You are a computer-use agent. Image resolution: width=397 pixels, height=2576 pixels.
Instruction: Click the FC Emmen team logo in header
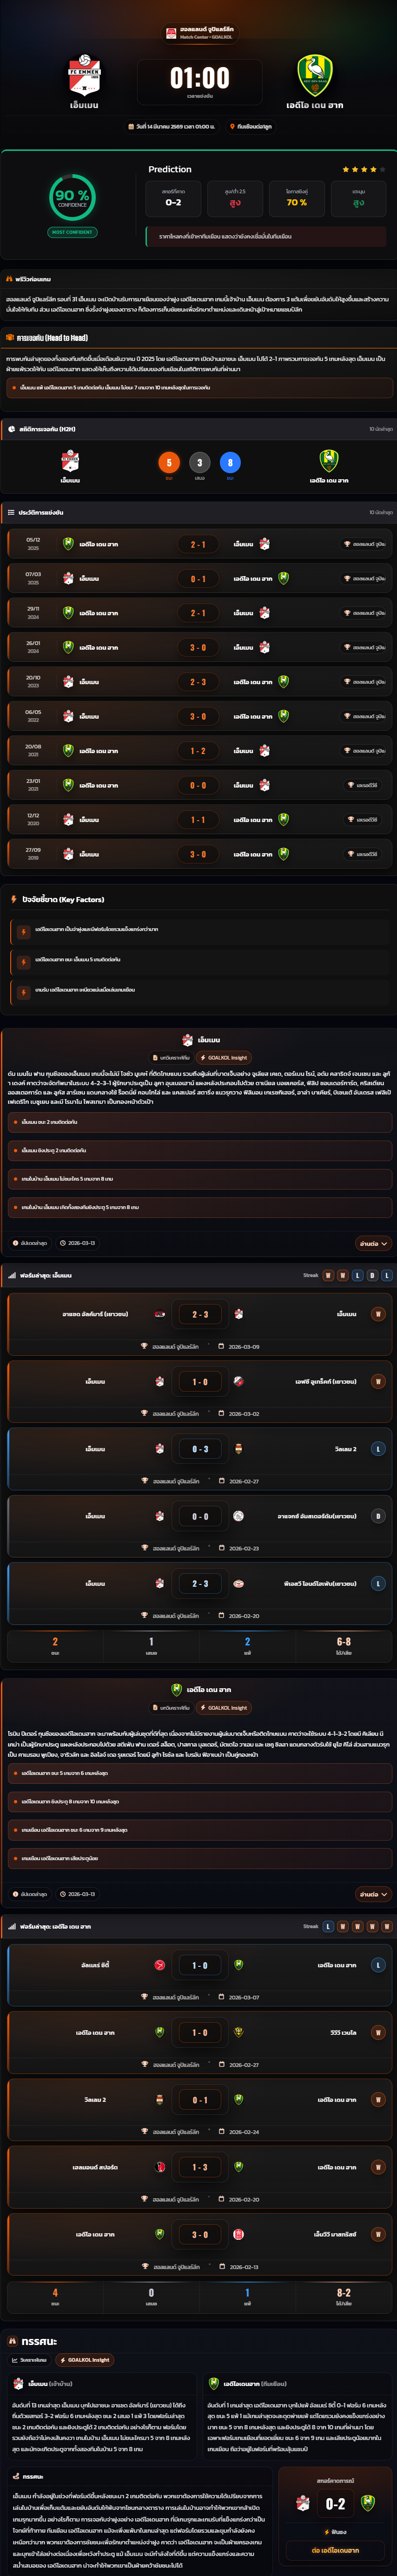click(x=84, y=76)
